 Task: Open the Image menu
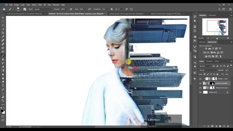16,5
